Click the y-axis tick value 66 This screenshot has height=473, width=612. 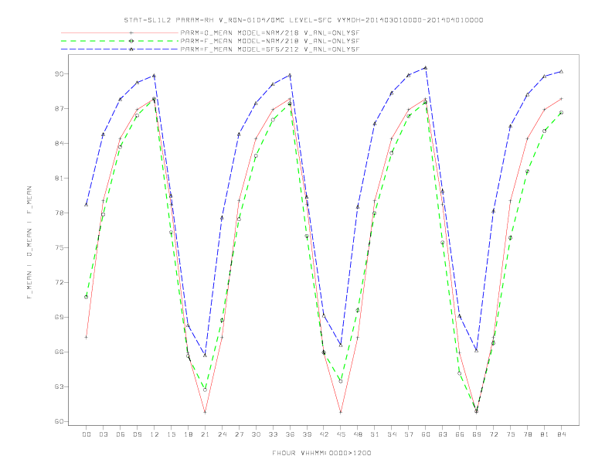coord(59,352)
